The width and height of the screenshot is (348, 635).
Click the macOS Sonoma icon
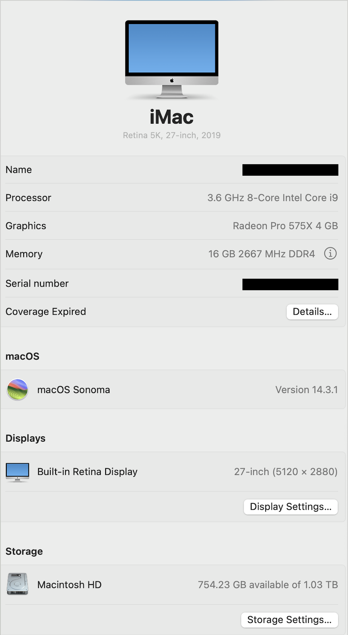click(x=18, y=390)
